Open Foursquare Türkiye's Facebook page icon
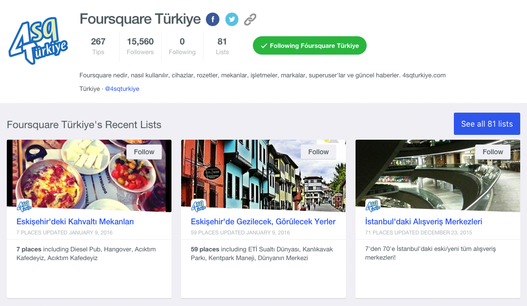Image resolution: width=527 pixels, height=306 pixels. coord(213,19)
